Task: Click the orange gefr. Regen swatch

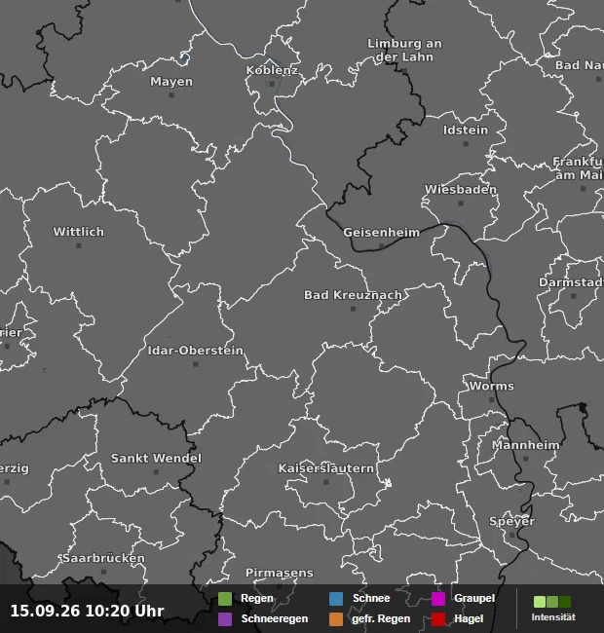Action: (x=336, y=619)
